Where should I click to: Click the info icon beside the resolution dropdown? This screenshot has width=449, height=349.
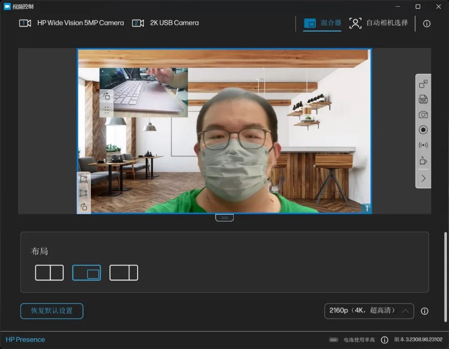coord(424,311)
